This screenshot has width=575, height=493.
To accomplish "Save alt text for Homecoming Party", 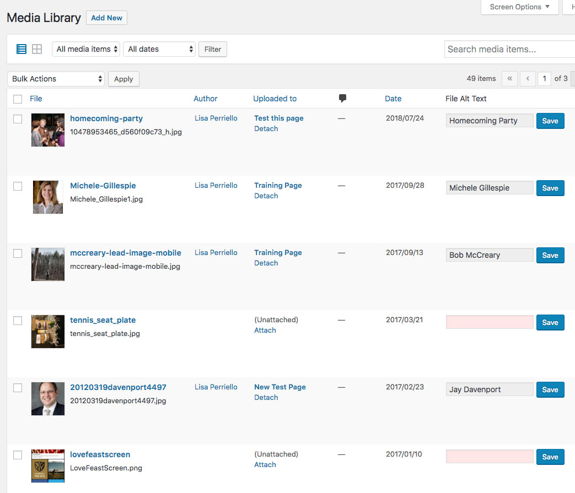I will 550,121.
